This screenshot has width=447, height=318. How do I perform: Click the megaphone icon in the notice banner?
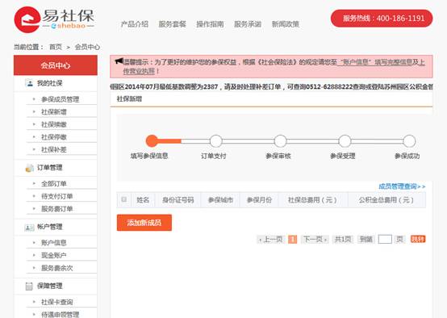click(x=119, y=61)
